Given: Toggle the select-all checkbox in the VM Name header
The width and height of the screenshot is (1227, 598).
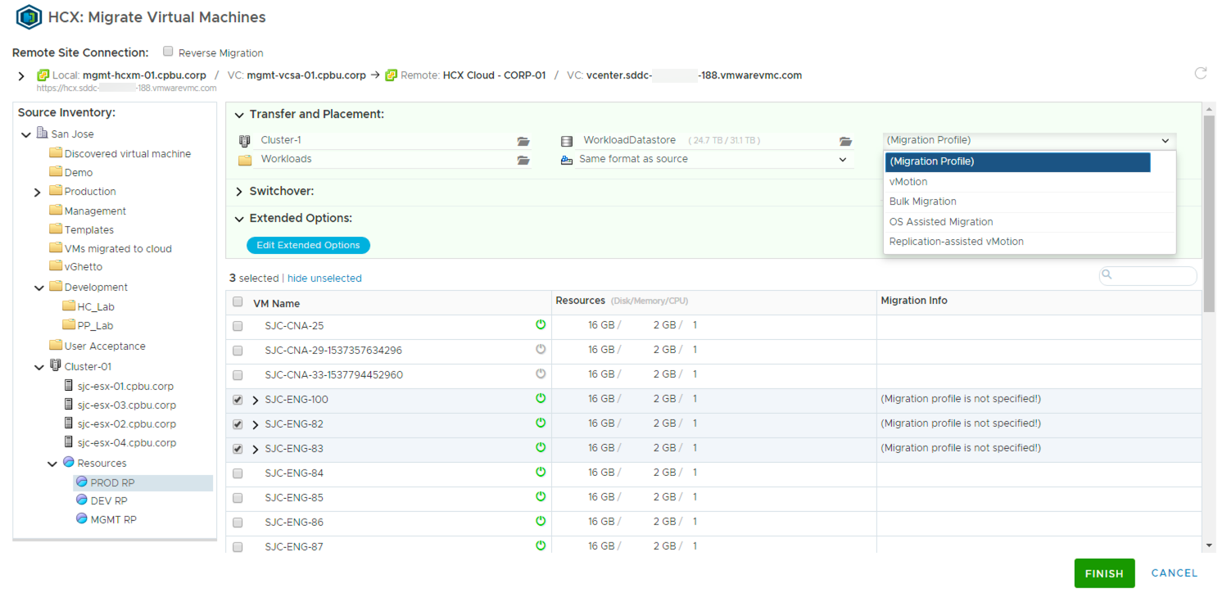Looking at the screenshot, I should point(238,301).
